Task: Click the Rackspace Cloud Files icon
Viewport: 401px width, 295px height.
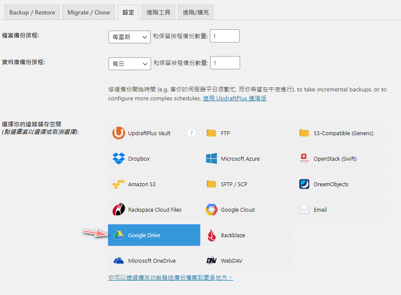Action: pos(118,210)
